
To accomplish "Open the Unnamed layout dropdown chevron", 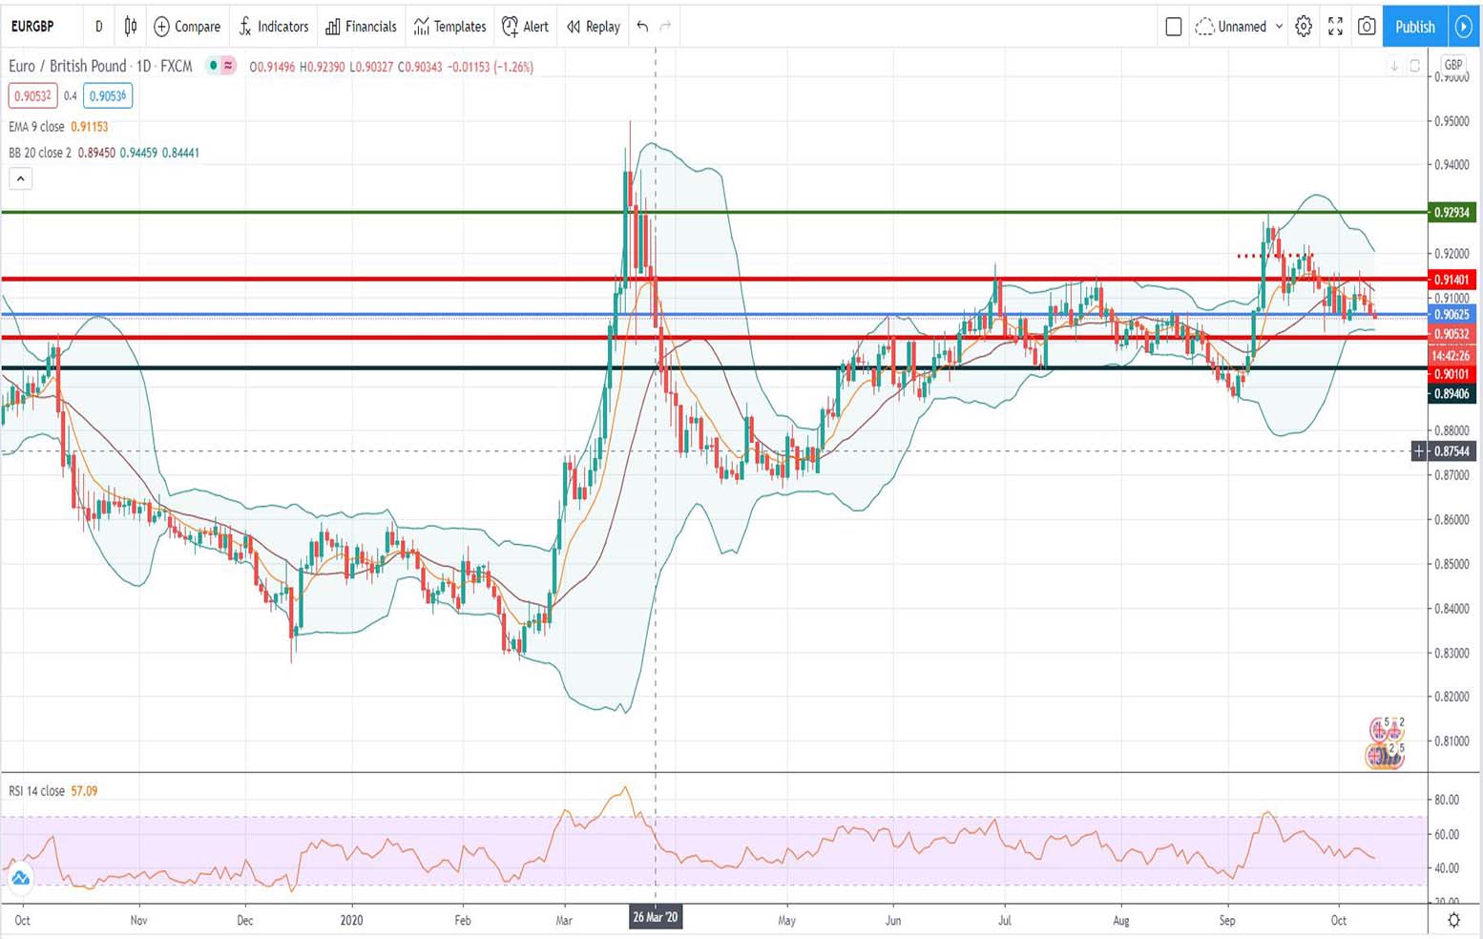I will (x=1279, y=27).
